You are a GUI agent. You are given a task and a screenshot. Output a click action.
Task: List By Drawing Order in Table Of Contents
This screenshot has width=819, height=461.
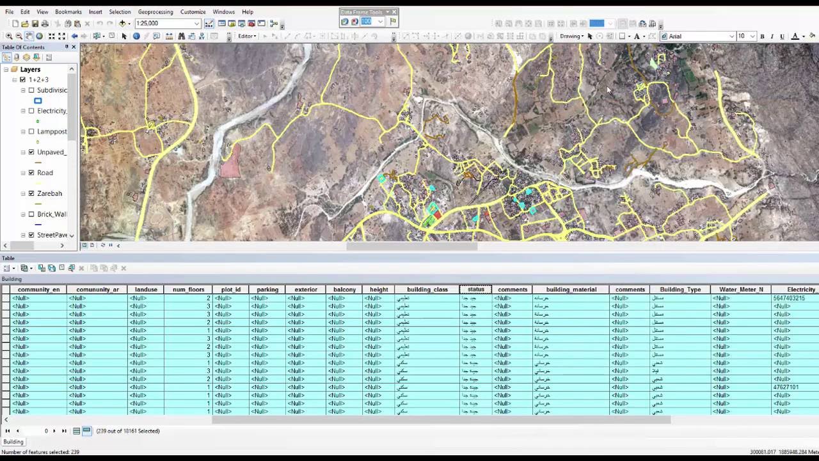pyautogui.click(x=6, y=58)
